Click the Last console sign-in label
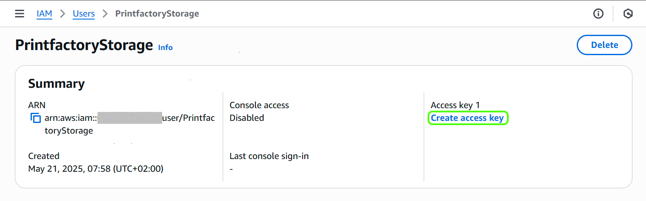Viewport: 646px width, 201px height. [269, 156]
